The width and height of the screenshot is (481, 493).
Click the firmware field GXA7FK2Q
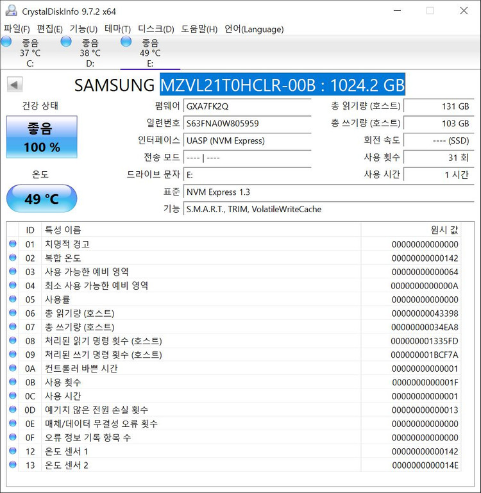click(247, 106)
